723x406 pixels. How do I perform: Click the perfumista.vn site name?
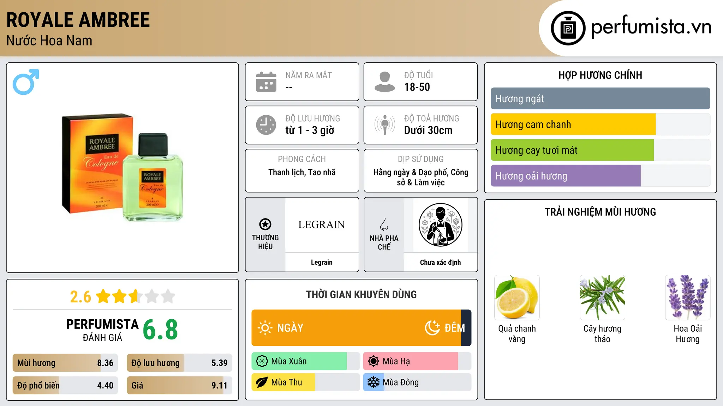(x=651, y=27)
